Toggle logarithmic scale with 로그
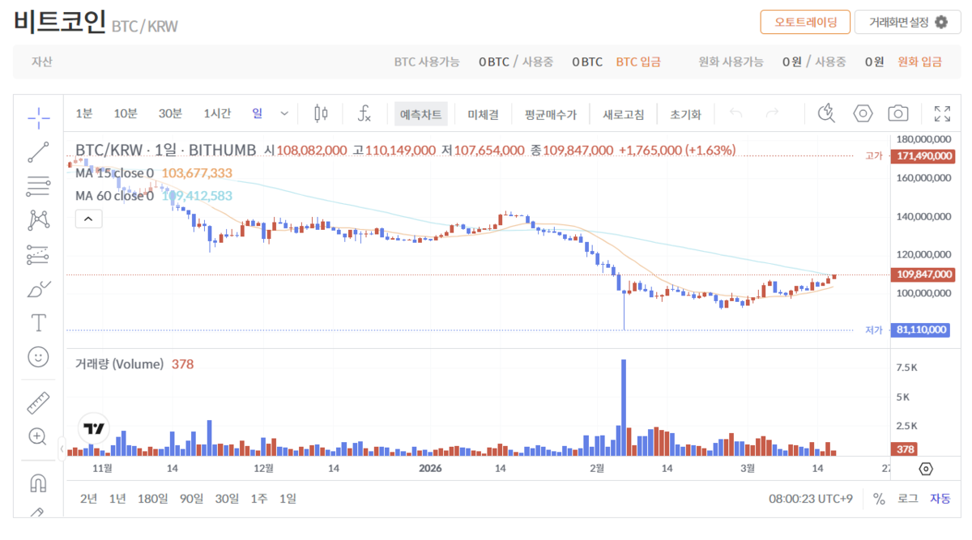972x540 pixels. [x=907, y=499]
